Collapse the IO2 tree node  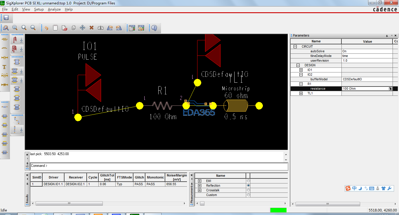[301, 74]
